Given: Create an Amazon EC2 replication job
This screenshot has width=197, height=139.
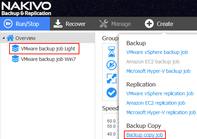Looking at the screenshot, I should (156, 103).
